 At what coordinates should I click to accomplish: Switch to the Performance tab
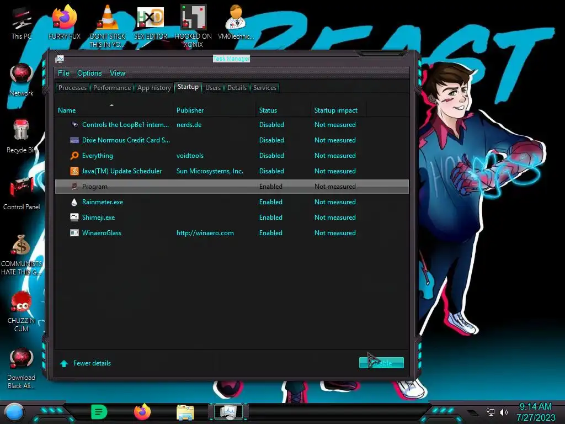point(112,88)
